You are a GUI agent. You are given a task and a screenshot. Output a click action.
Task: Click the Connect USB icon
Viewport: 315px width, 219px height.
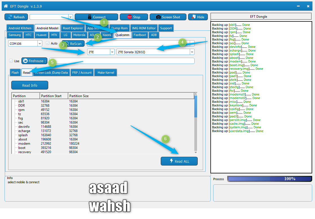(x=90, y=17)
